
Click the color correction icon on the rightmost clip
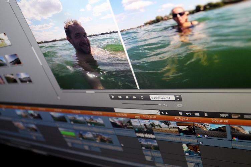coord(235,139)
